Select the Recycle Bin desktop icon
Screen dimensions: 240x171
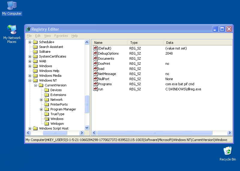(228, 154)
